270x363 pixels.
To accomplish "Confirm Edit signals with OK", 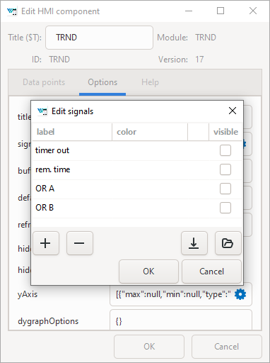I will tap(148, 272).
